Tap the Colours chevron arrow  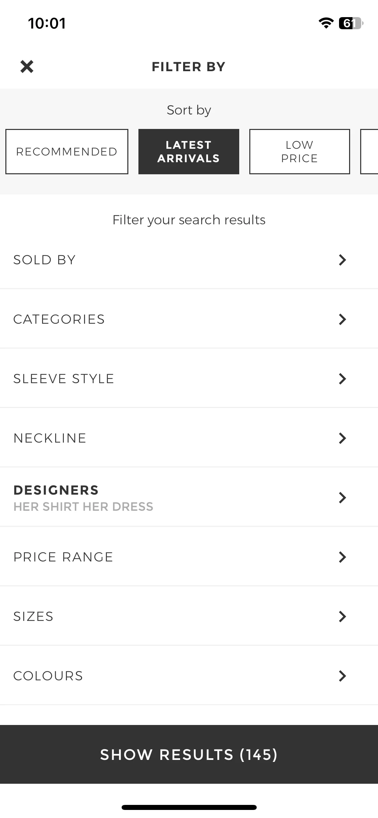tap(342, 676)
